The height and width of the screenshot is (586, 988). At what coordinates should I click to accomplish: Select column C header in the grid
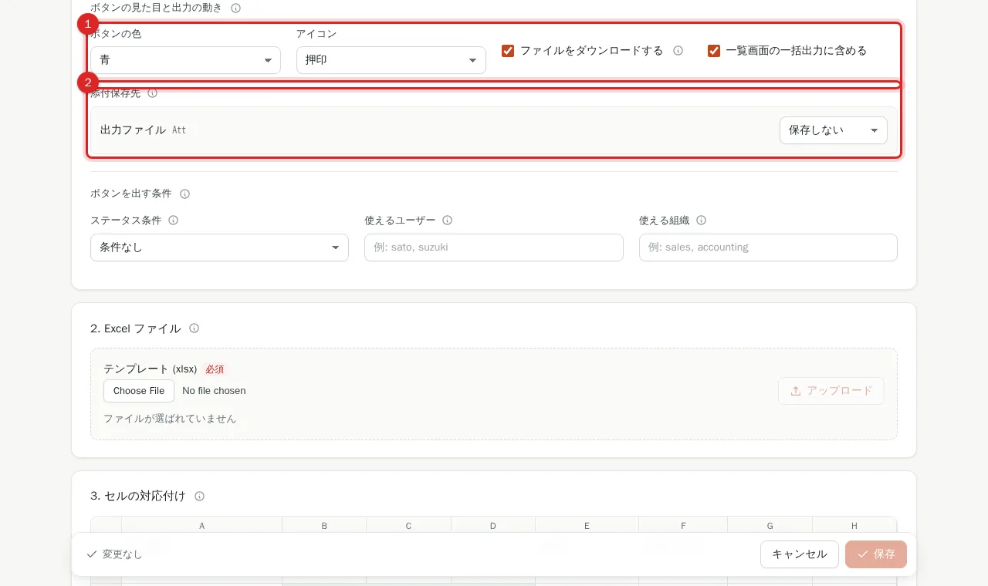(409, 526)
